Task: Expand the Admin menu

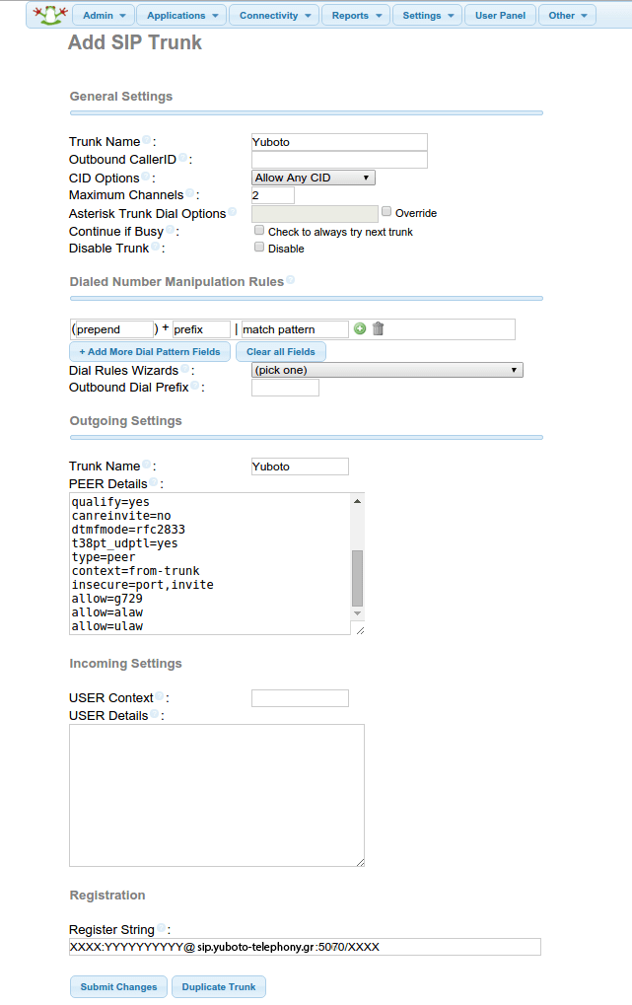Action: (x=104, y=16)
